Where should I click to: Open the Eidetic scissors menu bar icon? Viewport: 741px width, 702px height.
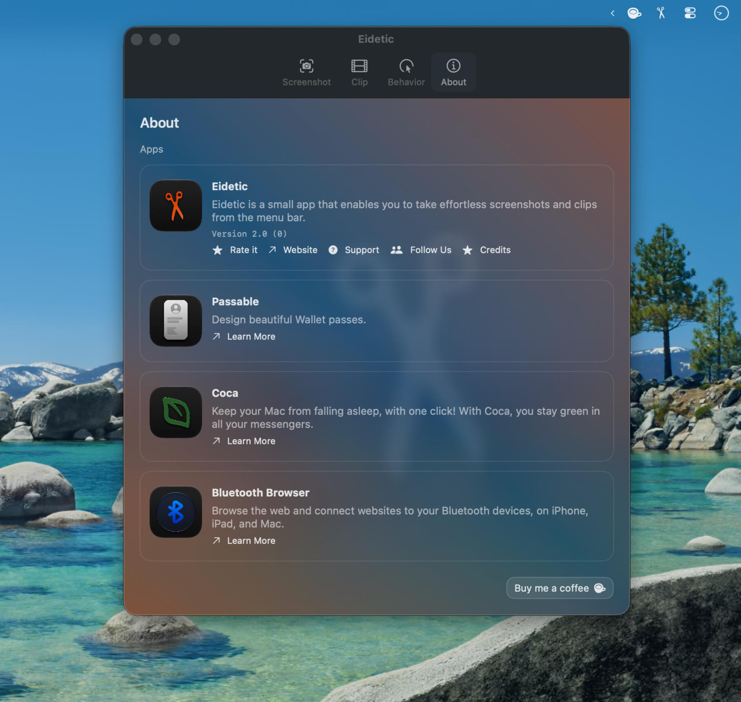coord(661,13)
